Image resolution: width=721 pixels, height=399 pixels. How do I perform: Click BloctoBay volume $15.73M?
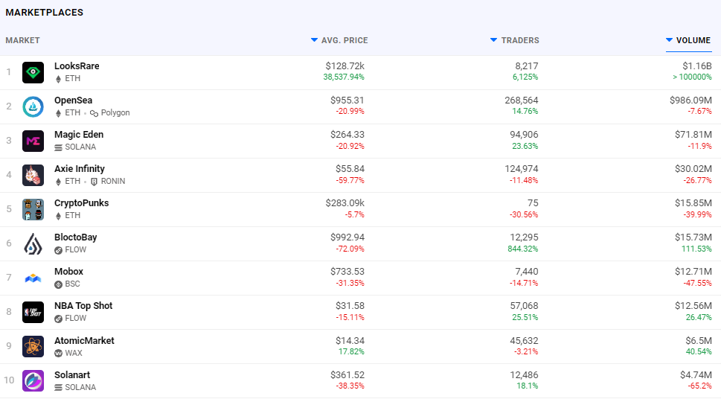click(x=693, y=237)
